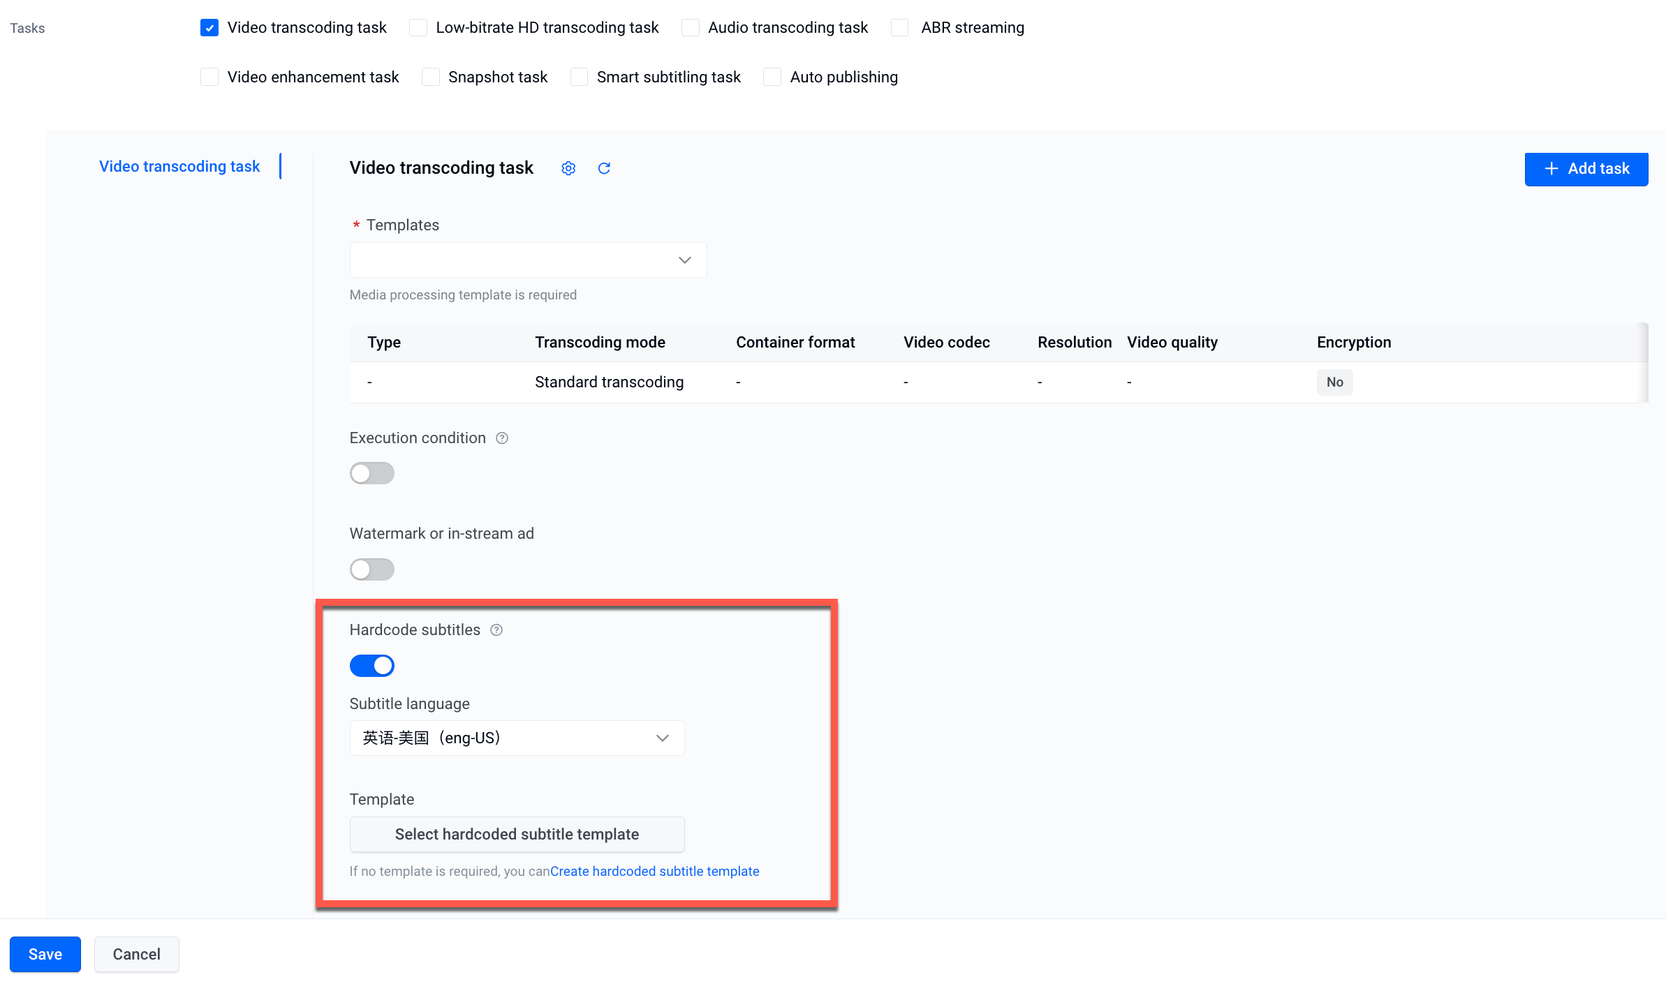The width and height of the screenshot is (1666, 984).
Task: Enable the Watermark or in-stream ad toggle
Action: 371,569
